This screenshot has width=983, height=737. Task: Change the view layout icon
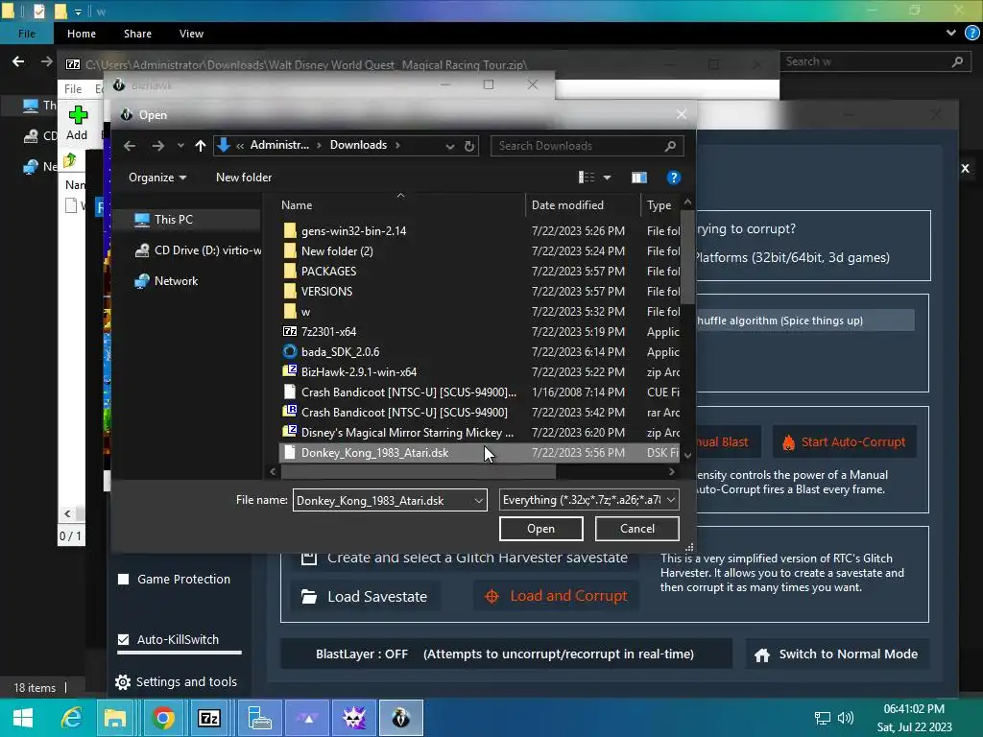point(587,178)
